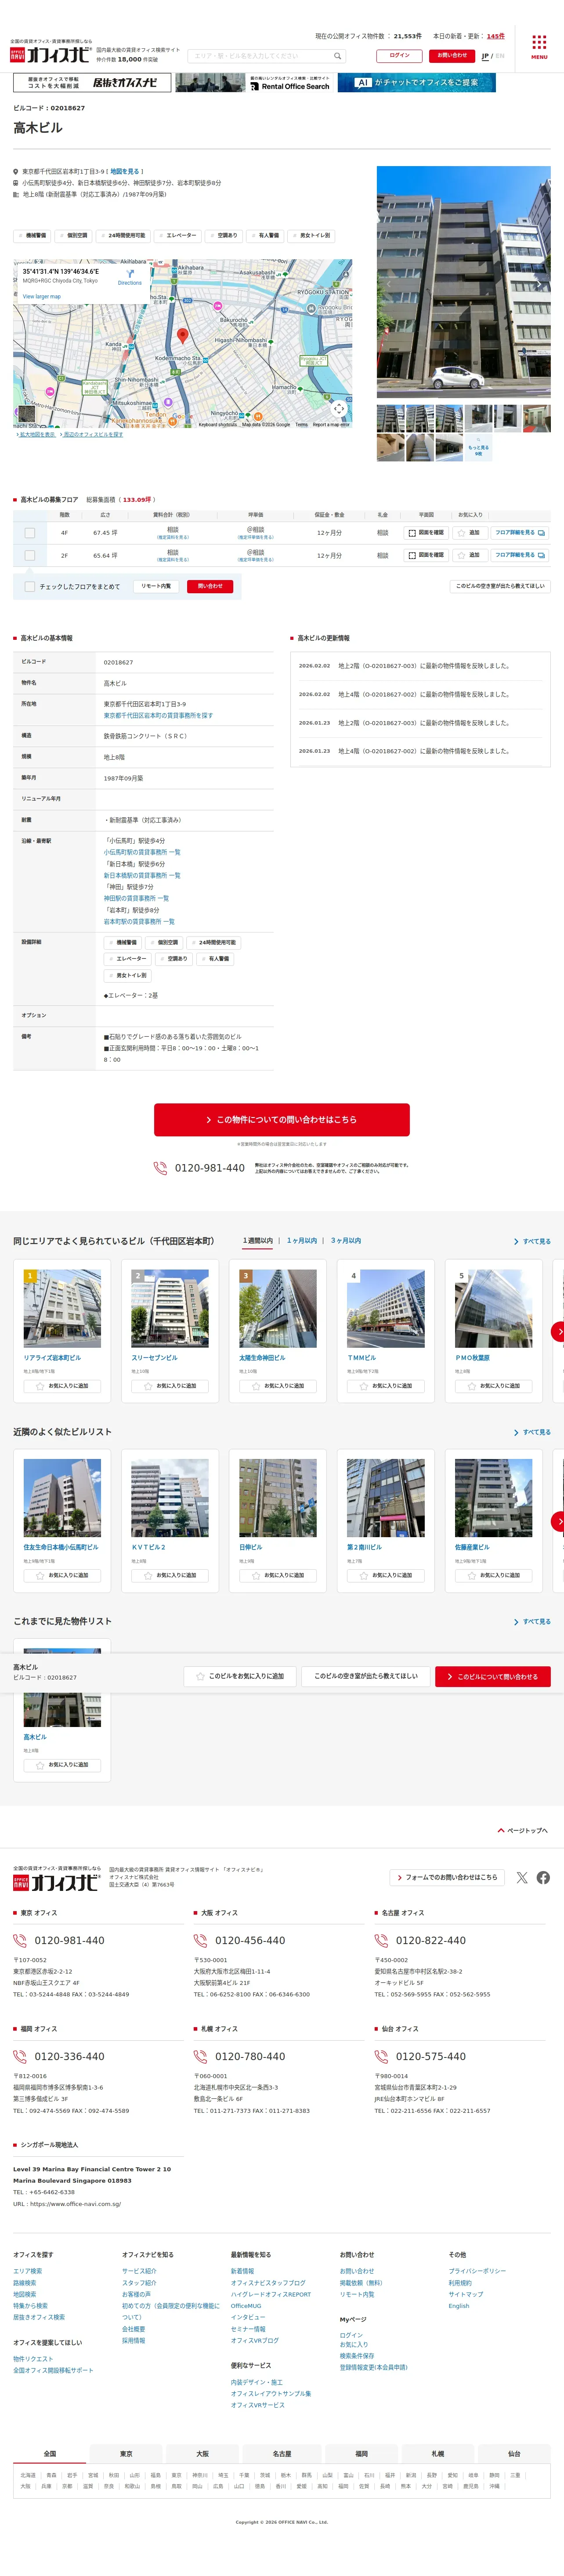Viewport: 564px width, 2576px height.
Task: Add ＫＶＴビル２ to favorites
Action: (170, 1575)
